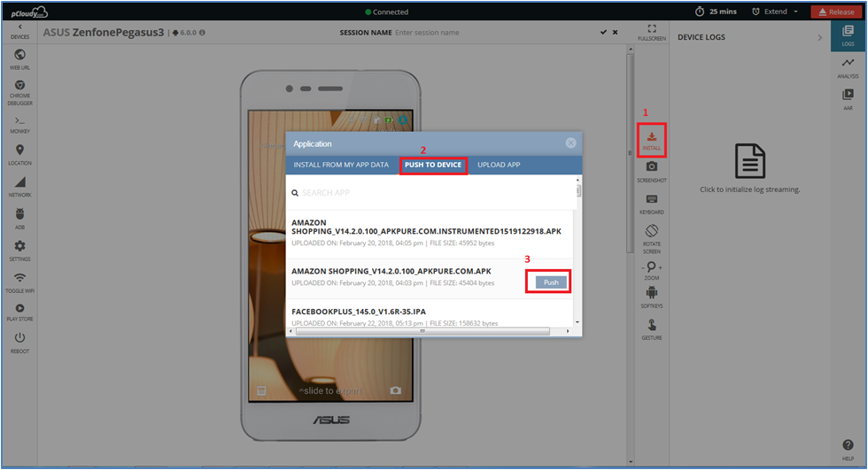
Task: Click app list vertical scrollbar down arrow
Action: click(577, 322)
